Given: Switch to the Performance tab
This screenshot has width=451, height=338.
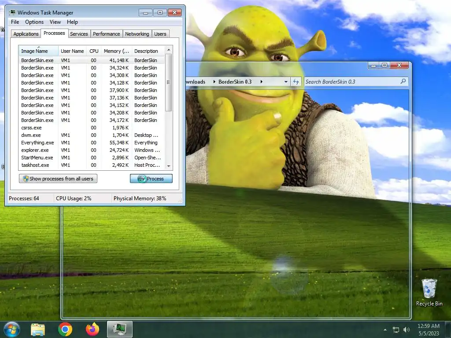Looking at the screenshot, I should click(107, 34).
